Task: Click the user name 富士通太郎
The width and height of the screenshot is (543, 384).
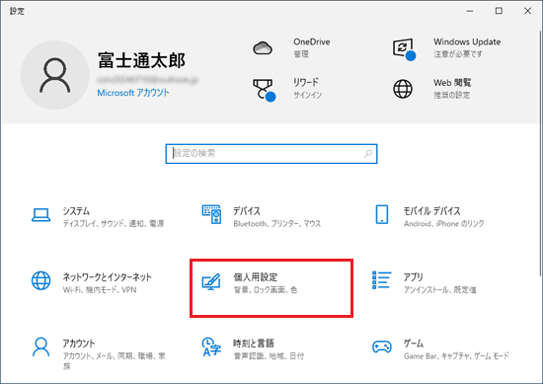Action: (141, 60)
